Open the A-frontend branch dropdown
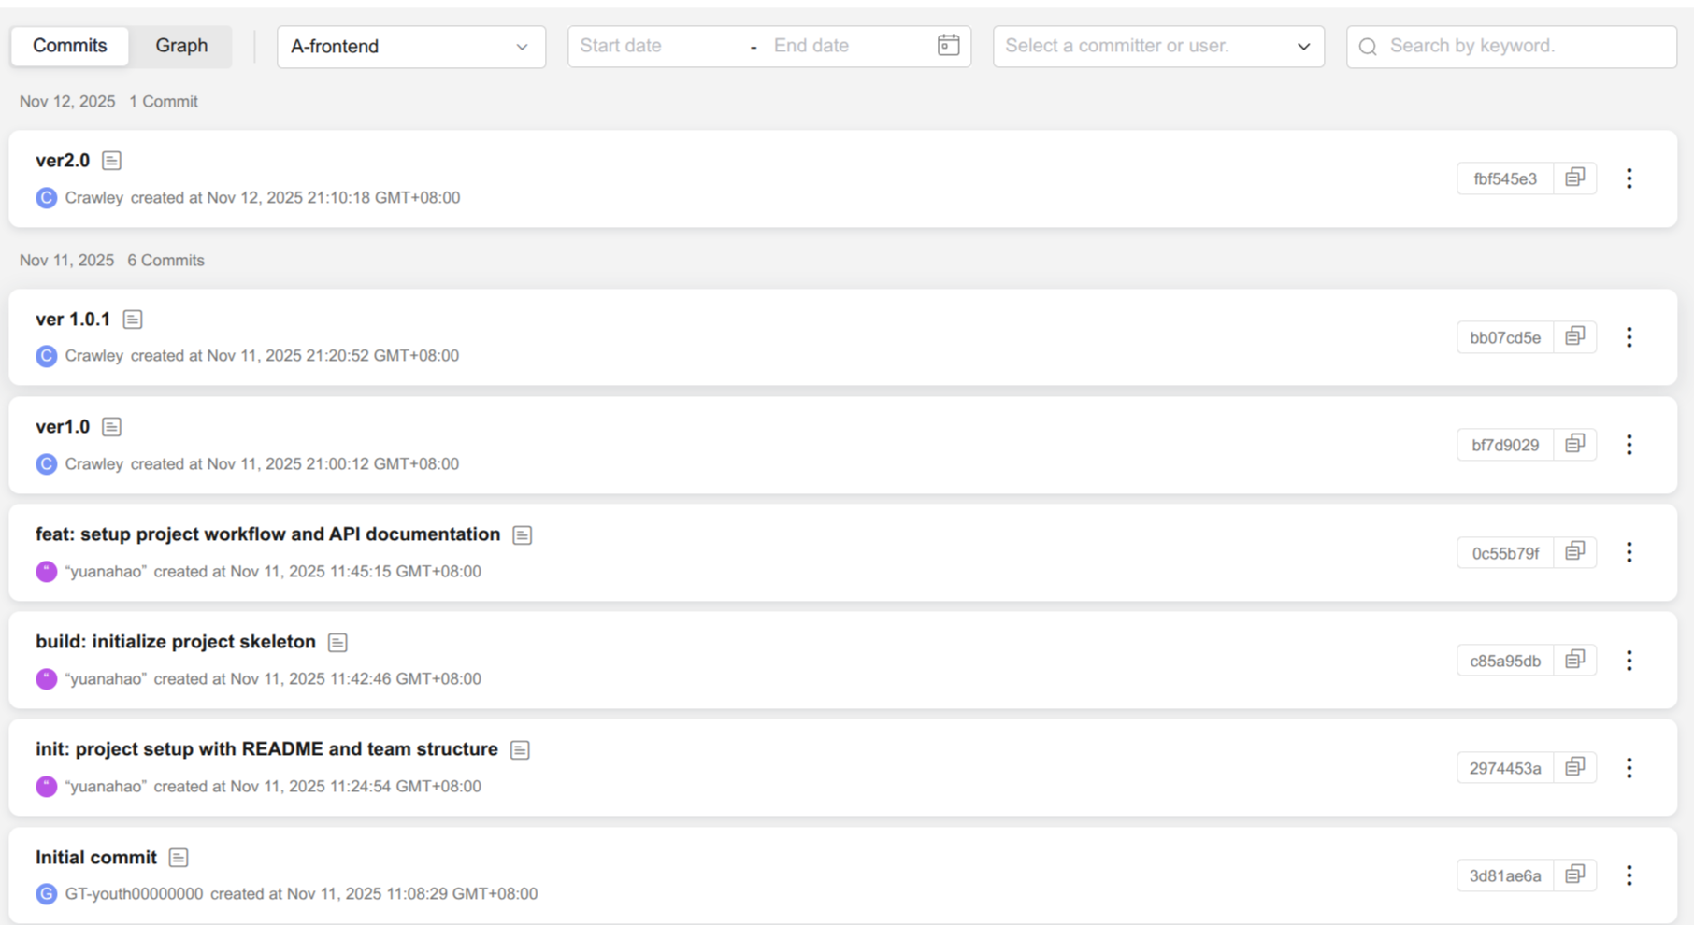 [x=410, y=47]
